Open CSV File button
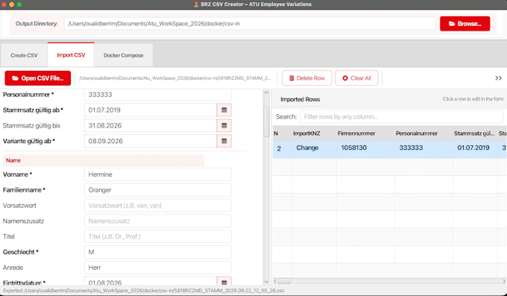Screen dimensions: 507x296 38,78
